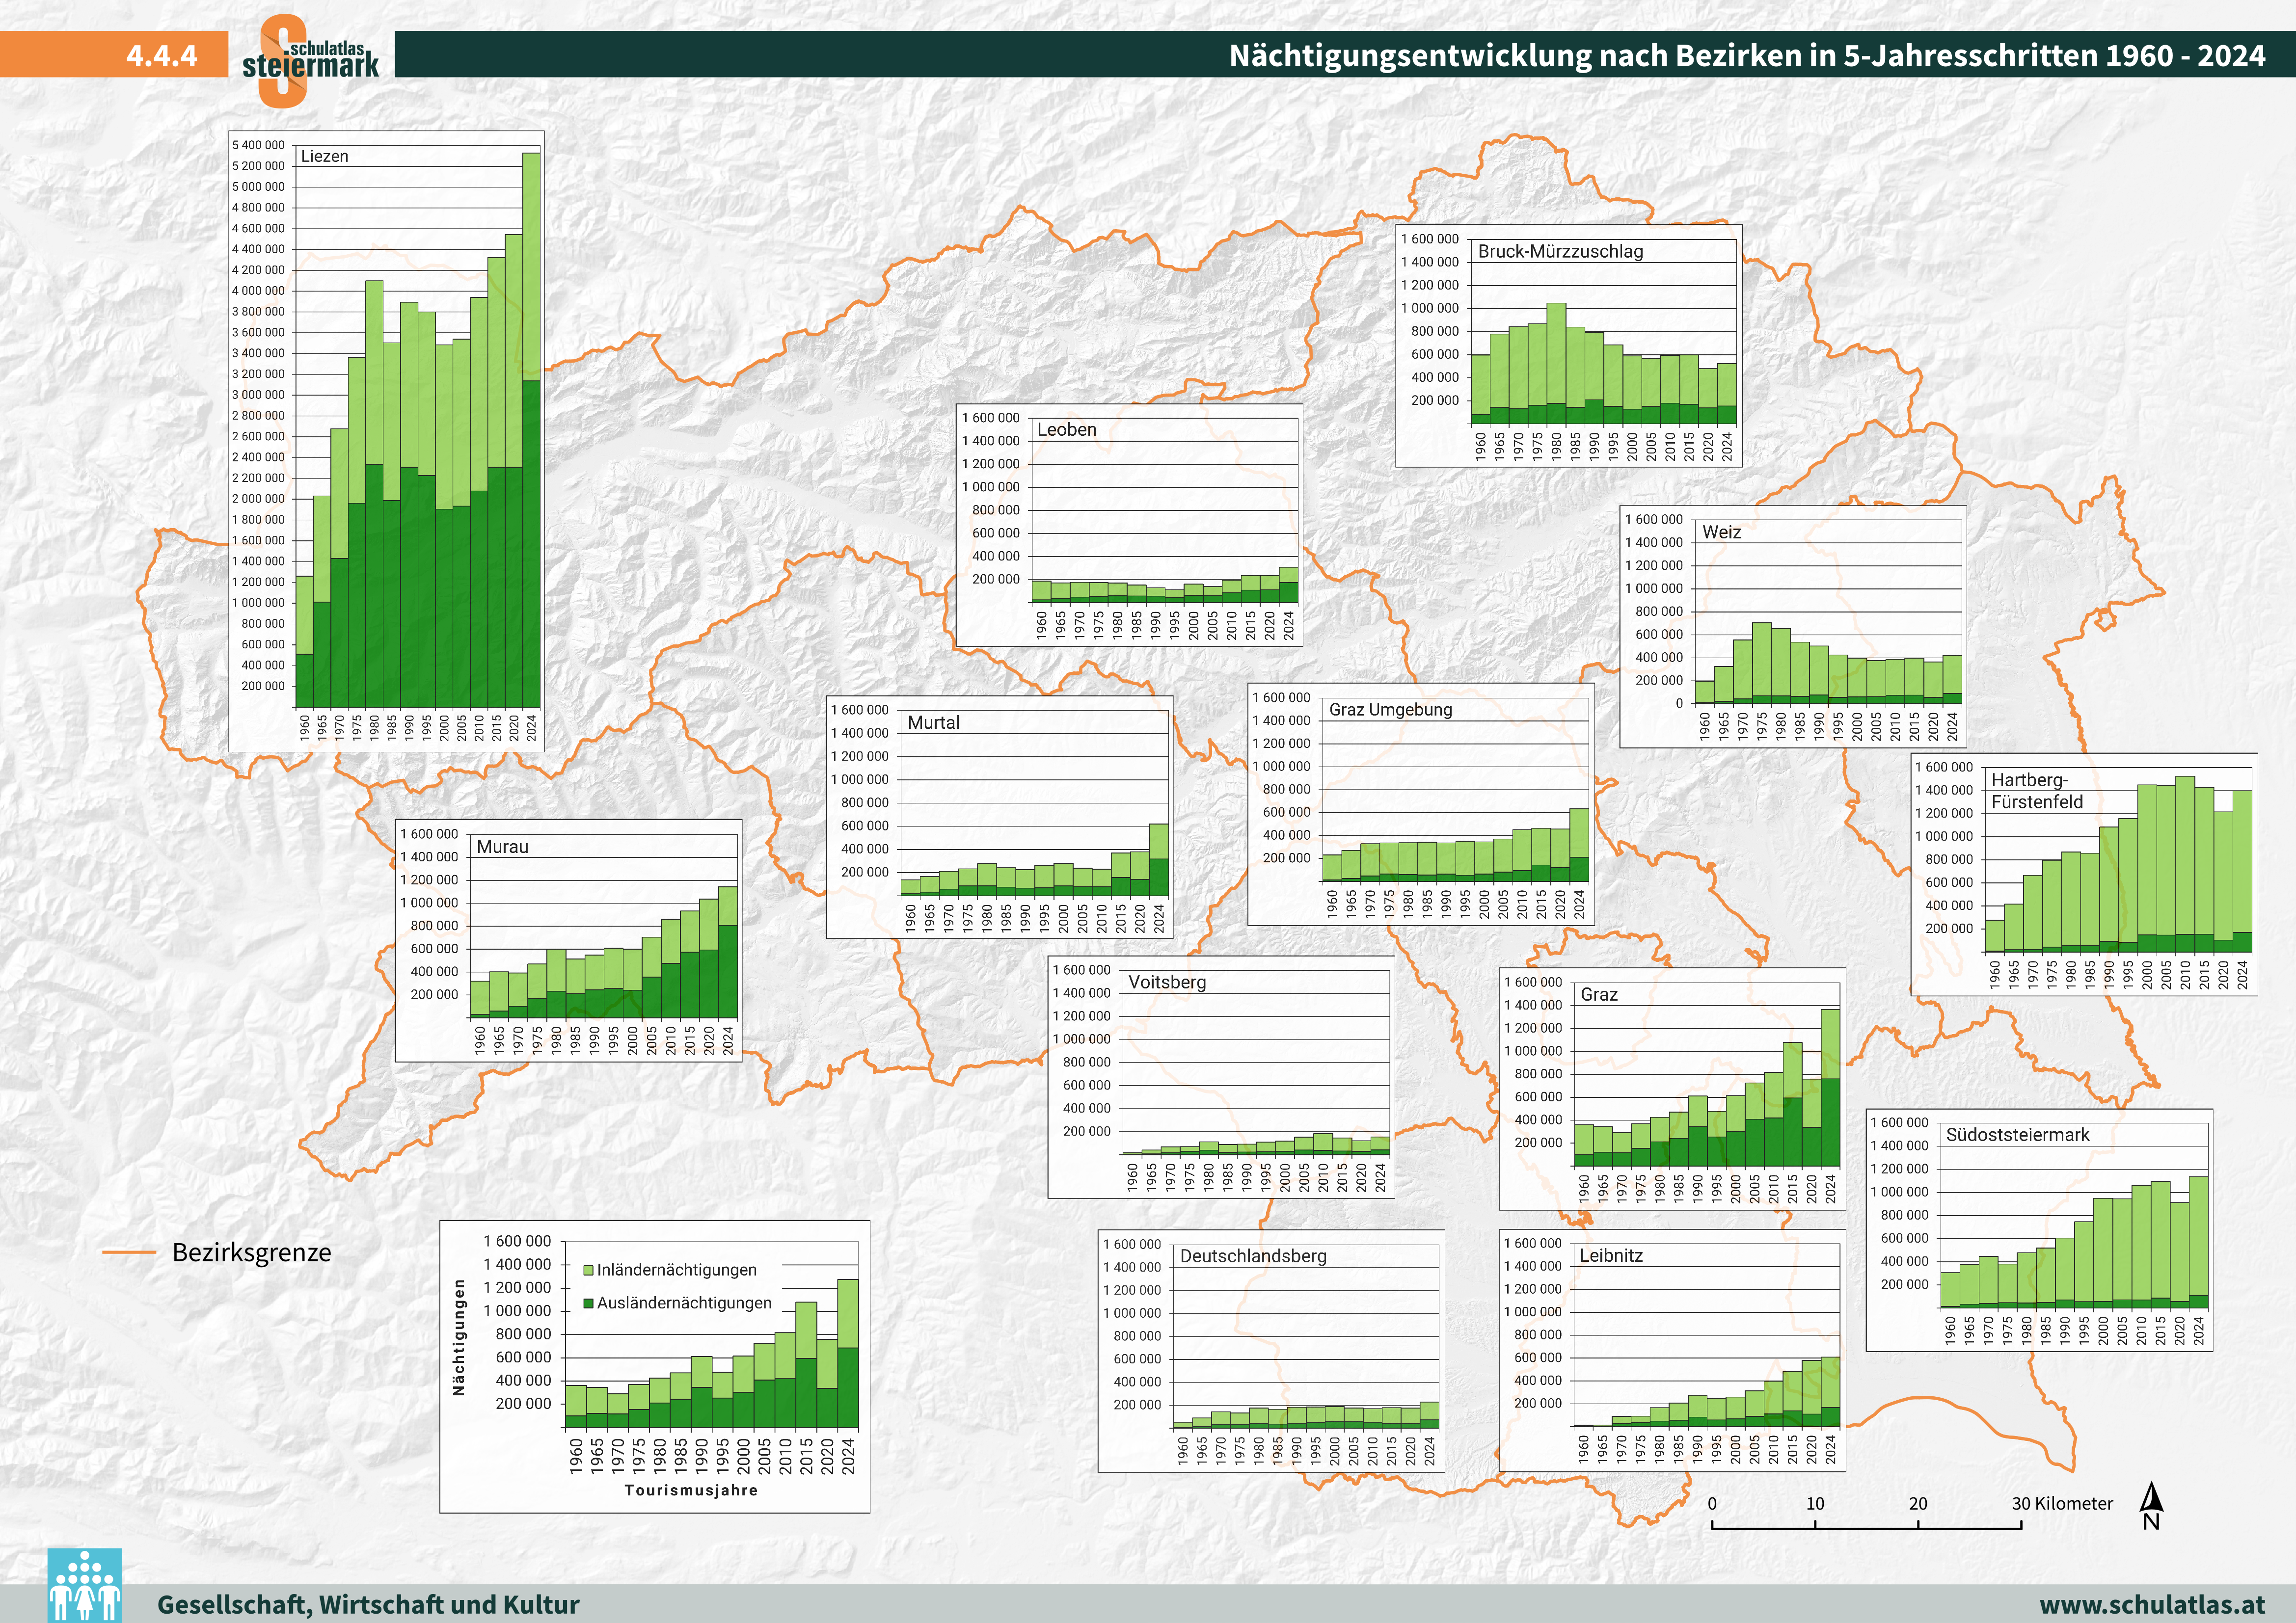Click the Gesellschaft, Wirtschaft und Kultur text
This screenshot has height=1623, width=2296.
[368, 1604]
